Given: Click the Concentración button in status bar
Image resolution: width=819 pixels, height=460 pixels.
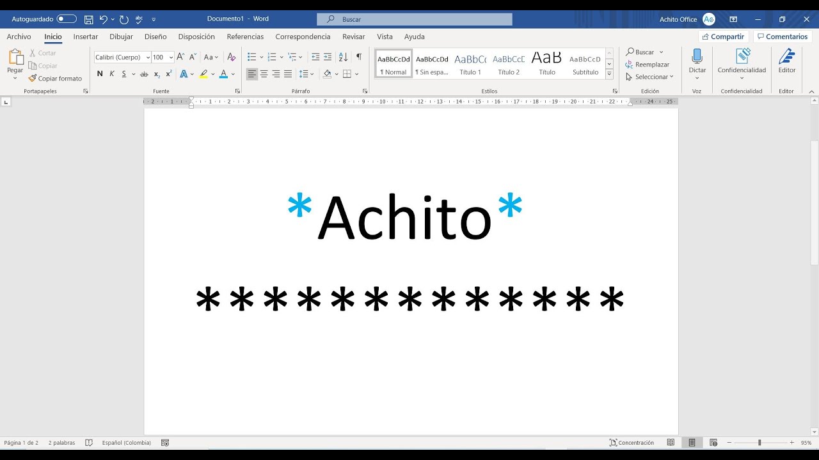Looking at the screenshot, I should coord(632,443).
